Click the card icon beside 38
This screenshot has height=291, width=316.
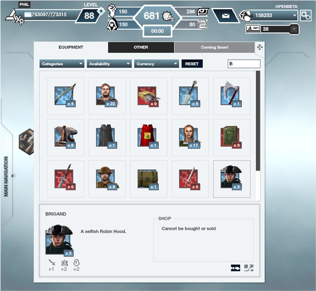coord(253,29)
